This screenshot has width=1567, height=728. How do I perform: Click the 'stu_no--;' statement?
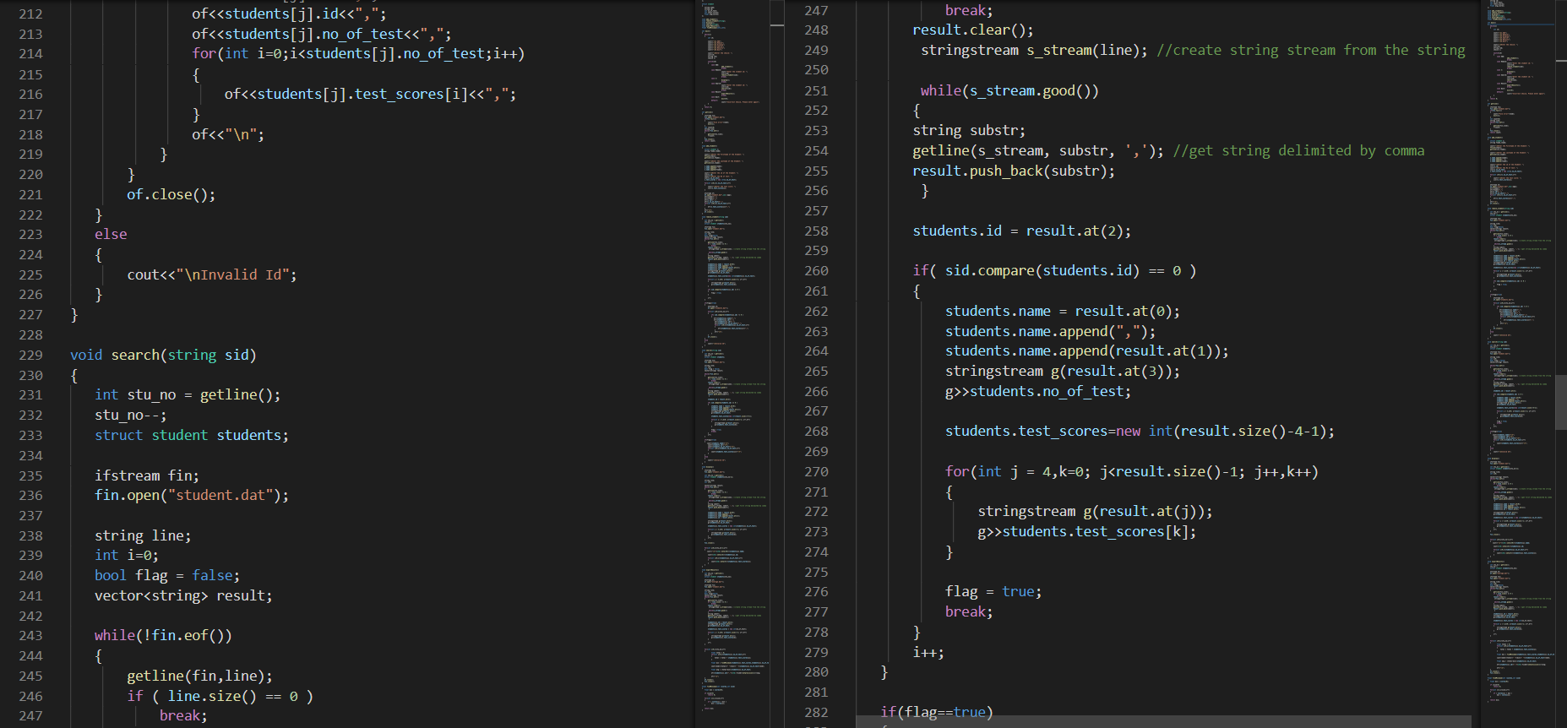(131, 415)
